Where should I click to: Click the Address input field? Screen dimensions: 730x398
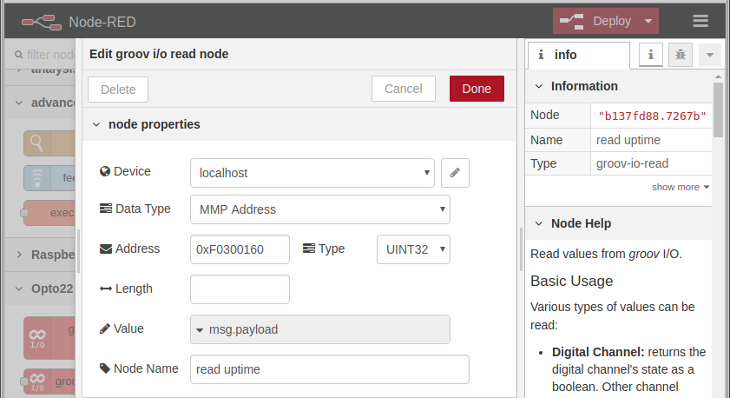point(240,249)
